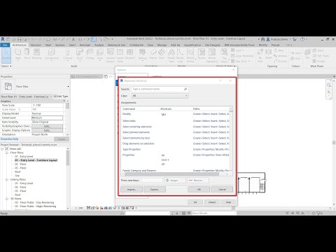Select 01 - Entry Level - Furniture Layout view
336x252 pixels.
coord(36,160)
